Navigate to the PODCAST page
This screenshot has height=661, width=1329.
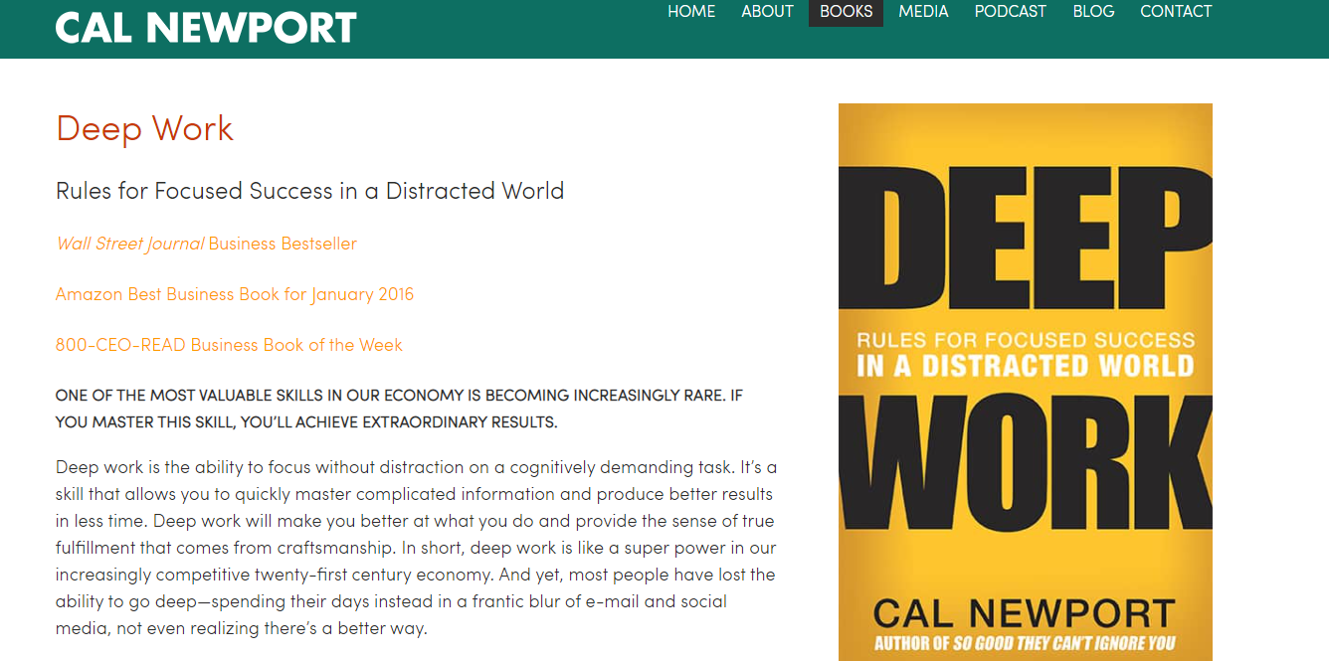tap(1011, 12)
